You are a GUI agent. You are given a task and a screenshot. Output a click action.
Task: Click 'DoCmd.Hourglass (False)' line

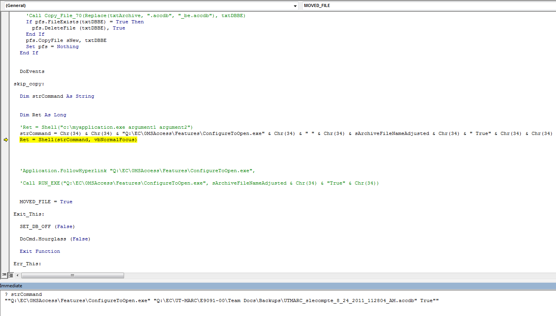point(55,239)
